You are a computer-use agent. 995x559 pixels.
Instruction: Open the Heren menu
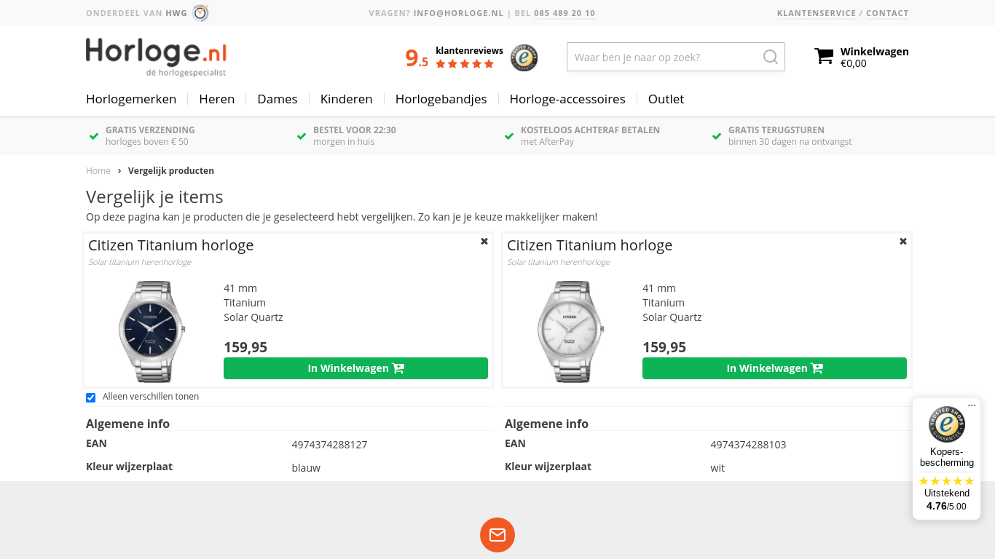click(x=217, y=99)
